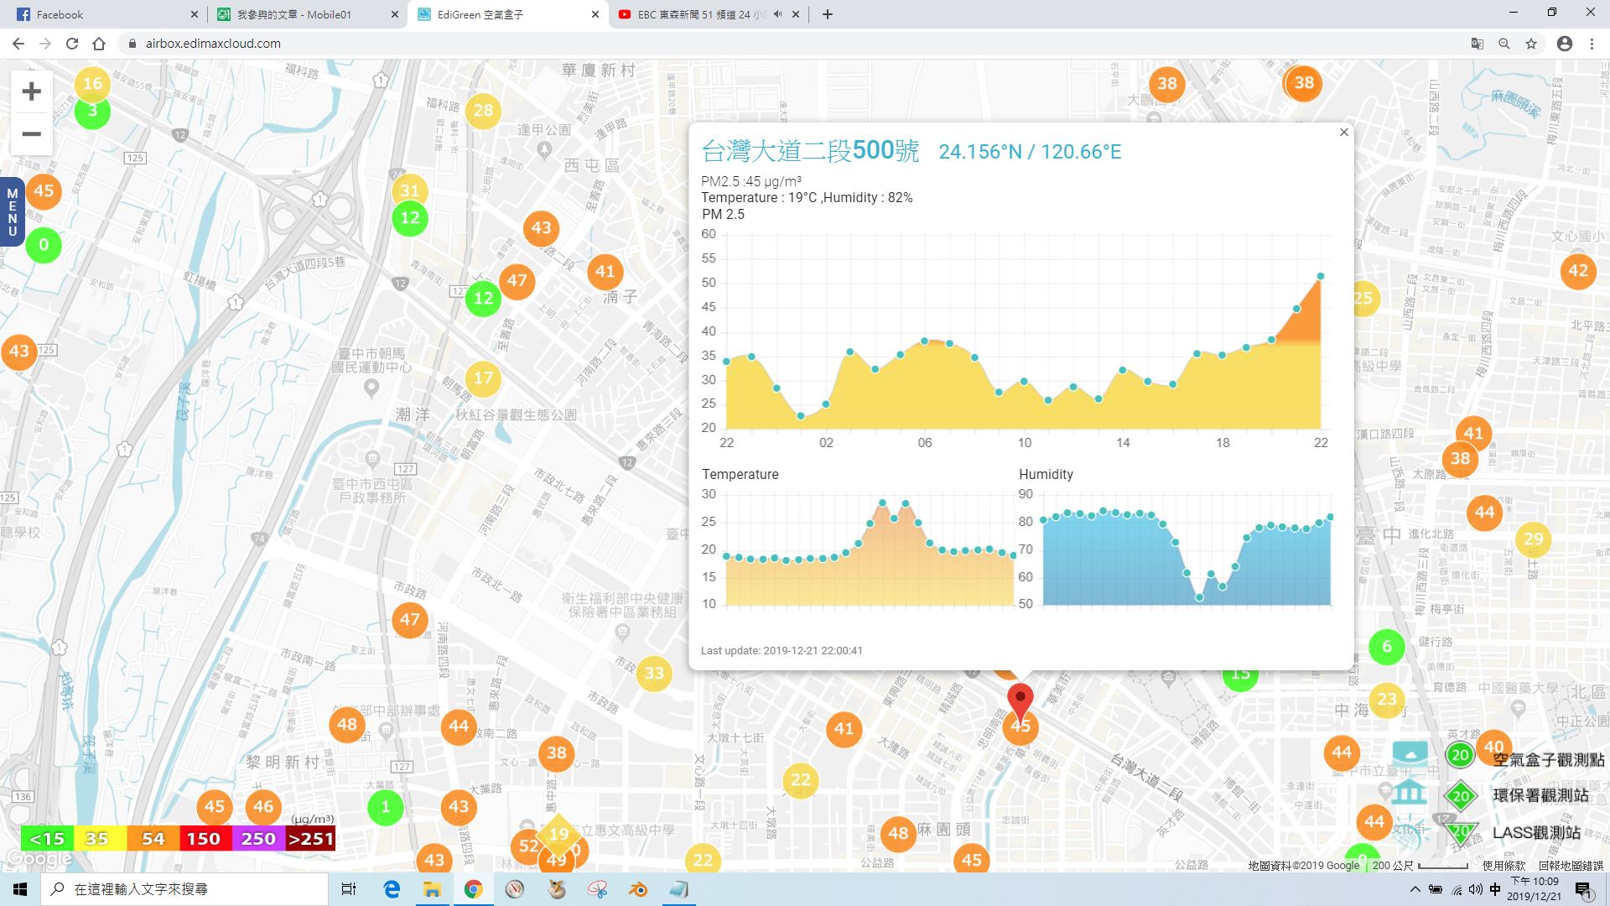1610x906 pixels.
Task: Mute the EBC tab audio icon
Action: tap(777, 14)
